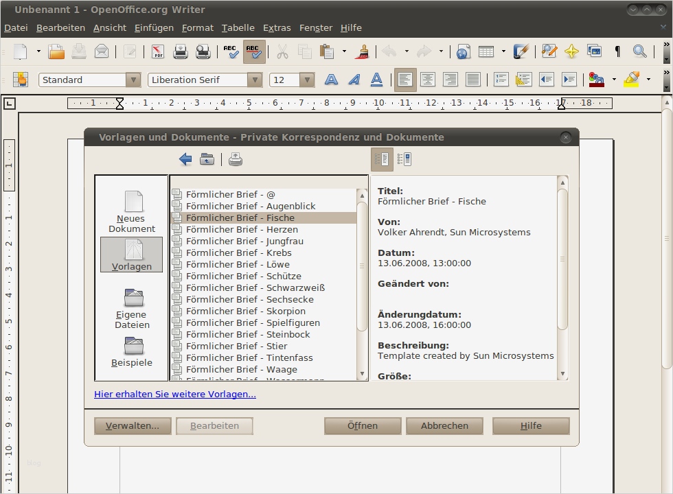
Task: Toggle AutoSpellcheck in the toolbar
Action: point(253,51)
